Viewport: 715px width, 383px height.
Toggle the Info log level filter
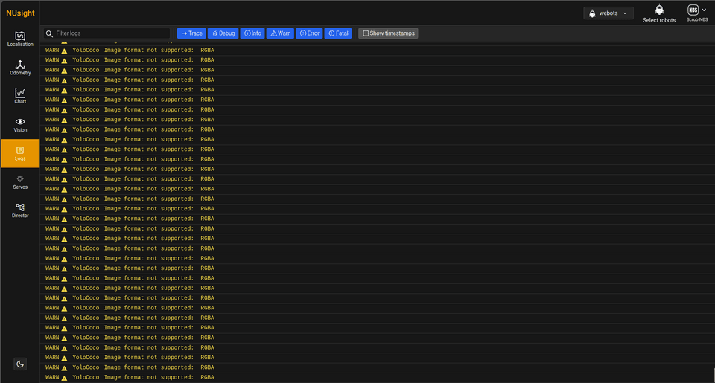252,33
